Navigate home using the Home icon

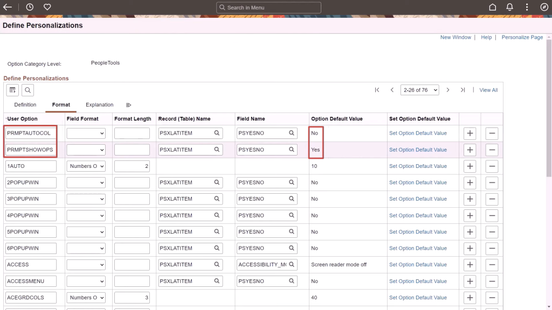[x=492, y=7]
